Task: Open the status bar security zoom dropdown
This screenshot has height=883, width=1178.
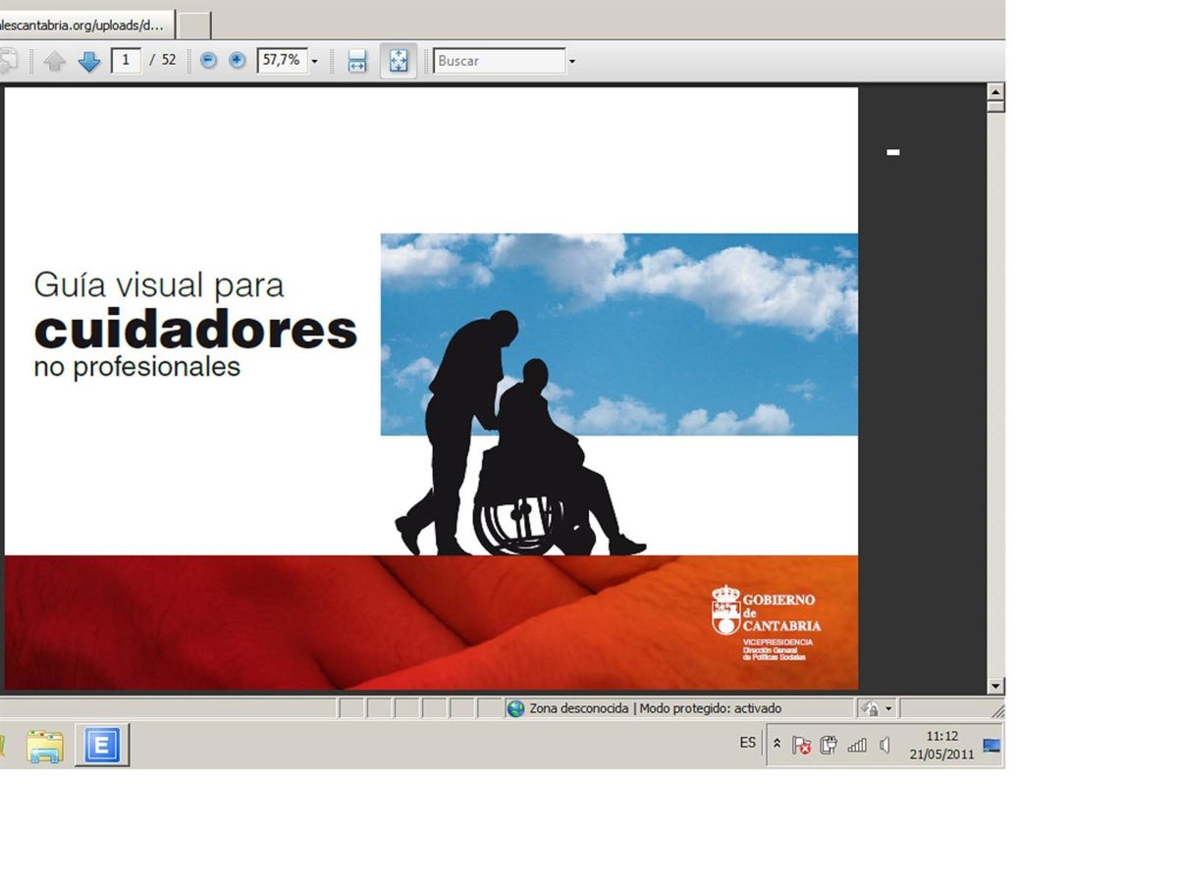Action: [x=877, y=708]
